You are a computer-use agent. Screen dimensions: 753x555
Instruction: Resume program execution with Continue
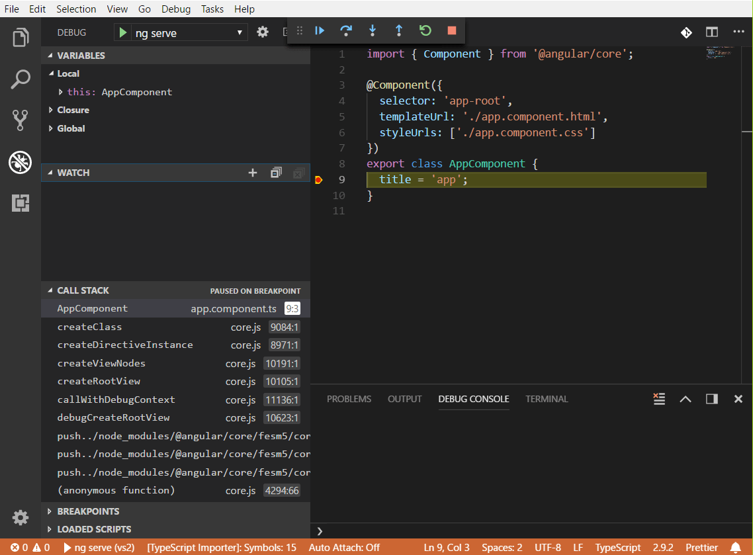[320, 30]
